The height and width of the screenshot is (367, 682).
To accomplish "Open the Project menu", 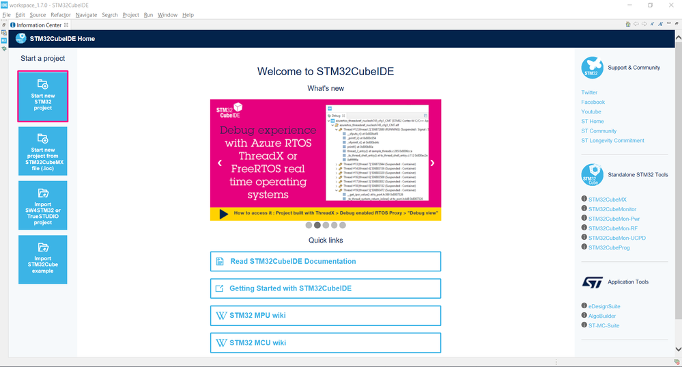I will (x=130, y=15).
